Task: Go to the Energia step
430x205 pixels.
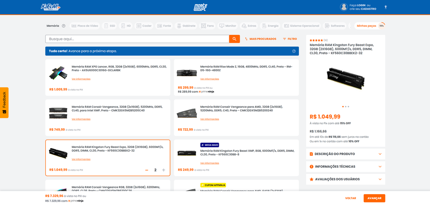Action: click(x=270, y=26)
